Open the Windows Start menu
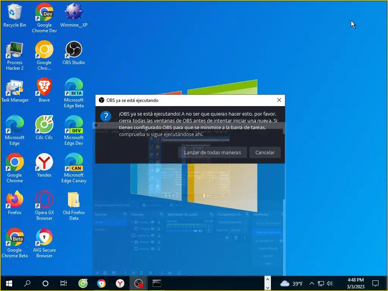 click(x=9, y=283)
